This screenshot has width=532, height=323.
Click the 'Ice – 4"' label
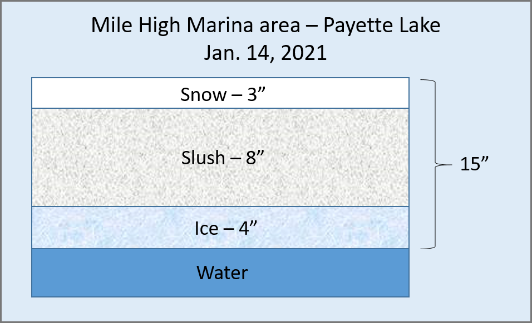point(225,228)
